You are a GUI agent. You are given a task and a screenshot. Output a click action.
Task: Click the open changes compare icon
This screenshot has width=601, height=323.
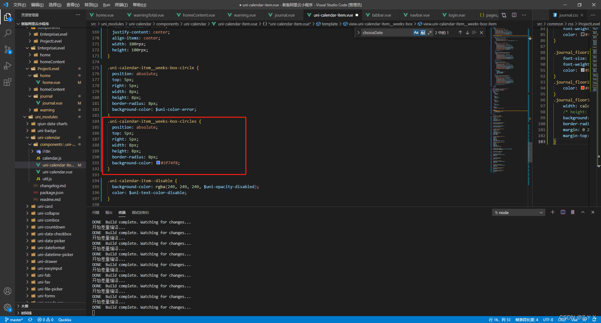[x=504, y=15]
